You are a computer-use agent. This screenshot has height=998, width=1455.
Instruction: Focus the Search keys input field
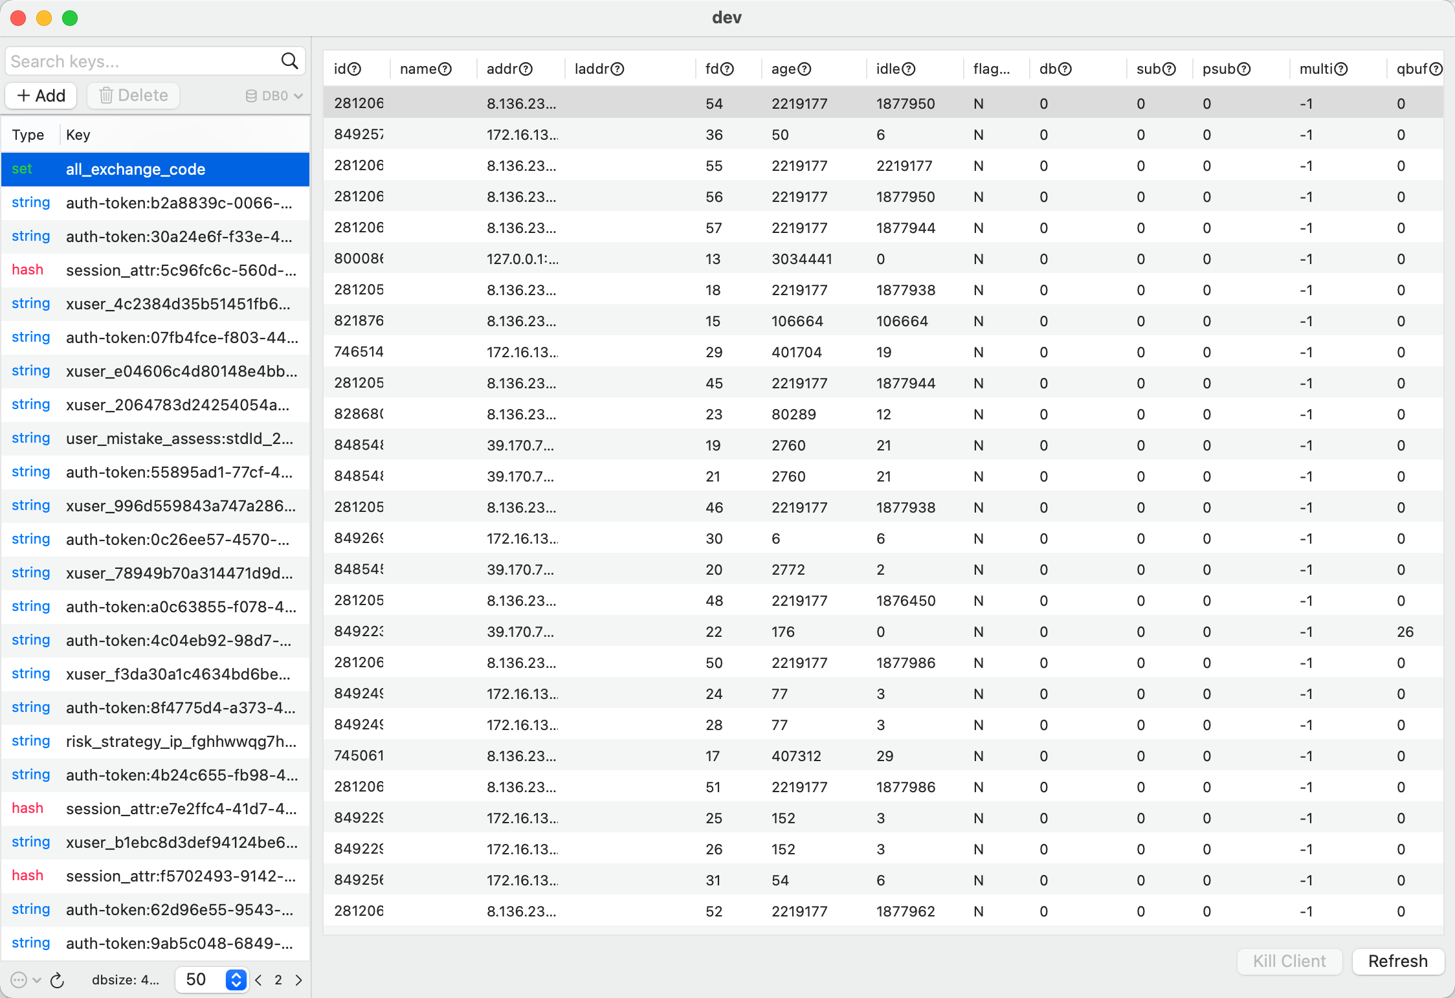tap(142, 61)
